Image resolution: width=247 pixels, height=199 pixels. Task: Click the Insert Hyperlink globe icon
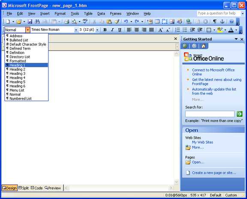pyautogui.click(x=188, y=21)
